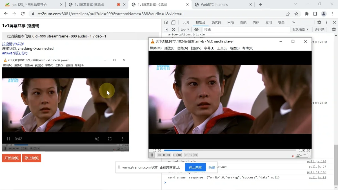
Task: Expand more DevTools tabs chevron
Action: (293, 23)
